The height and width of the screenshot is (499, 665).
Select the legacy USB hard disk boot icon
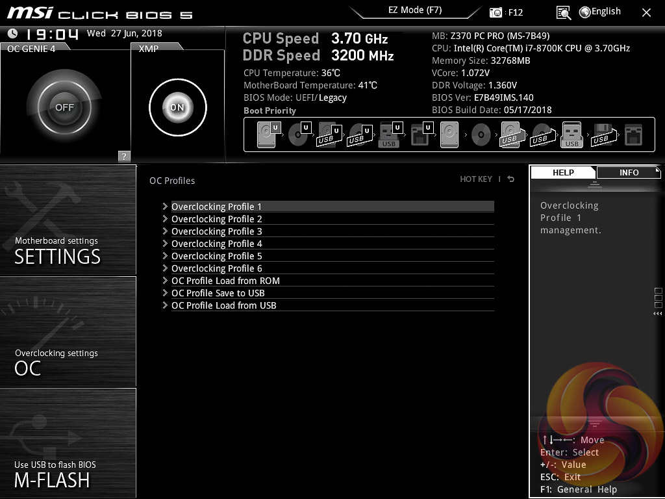[512, 135]
